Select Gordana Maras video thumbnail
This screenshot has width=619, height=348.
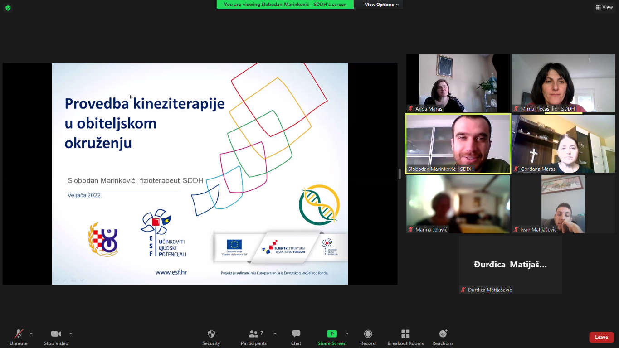point(563,143)
